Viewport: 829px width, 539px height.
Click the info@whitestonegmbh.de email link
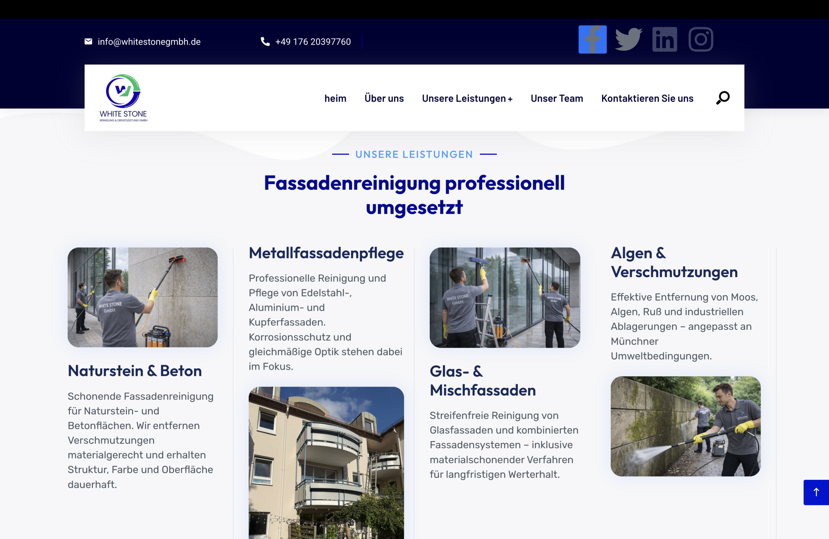149,42
